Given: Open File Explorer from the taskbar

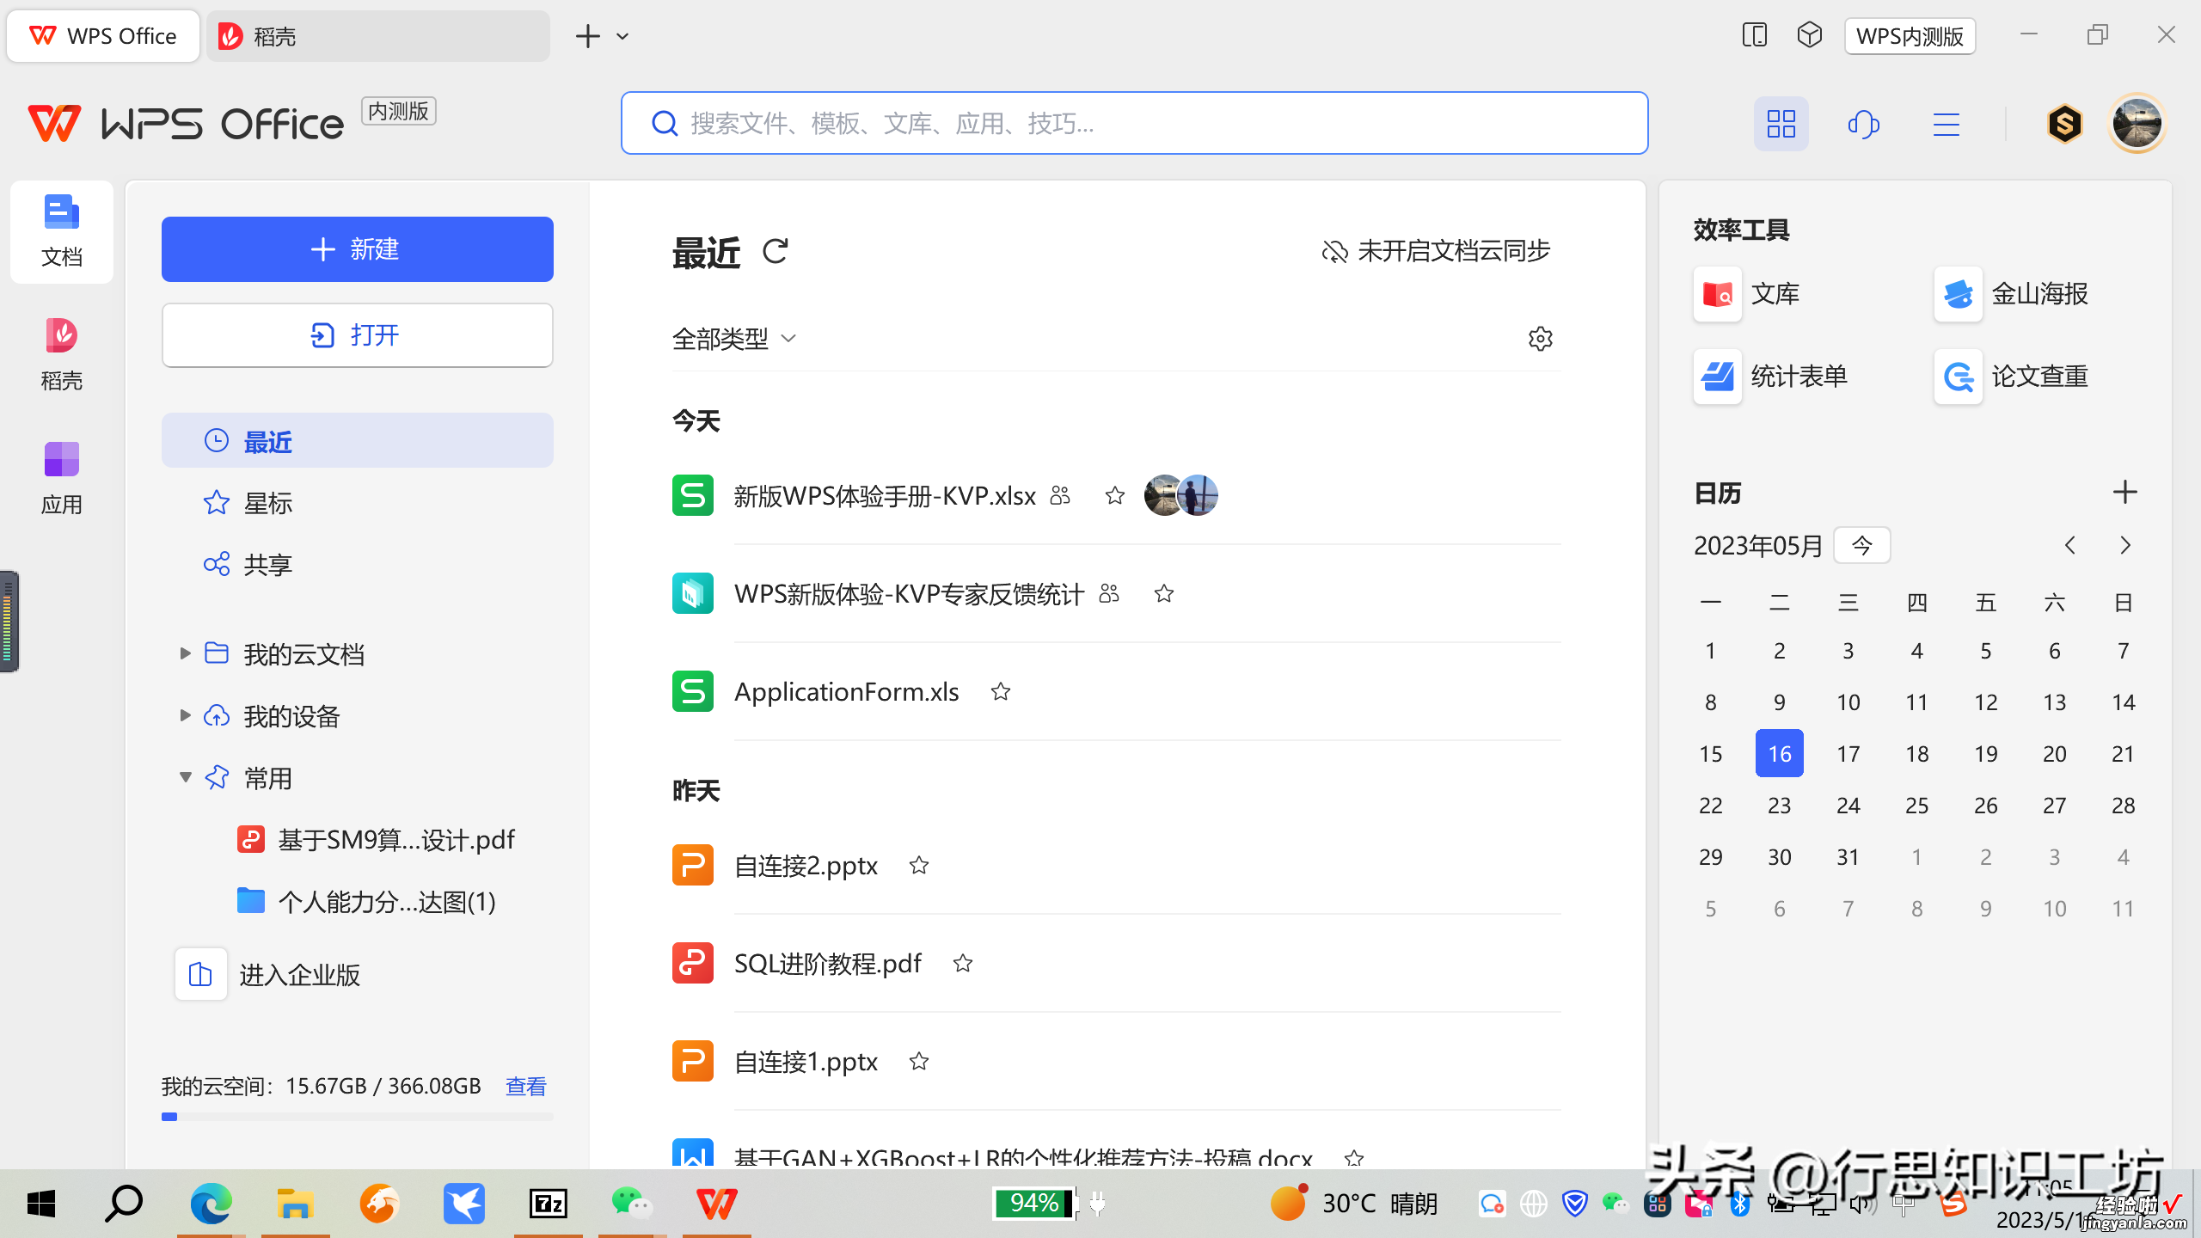Looking at the screenshot, I should pyautogui.click(x=295, y=1204).
